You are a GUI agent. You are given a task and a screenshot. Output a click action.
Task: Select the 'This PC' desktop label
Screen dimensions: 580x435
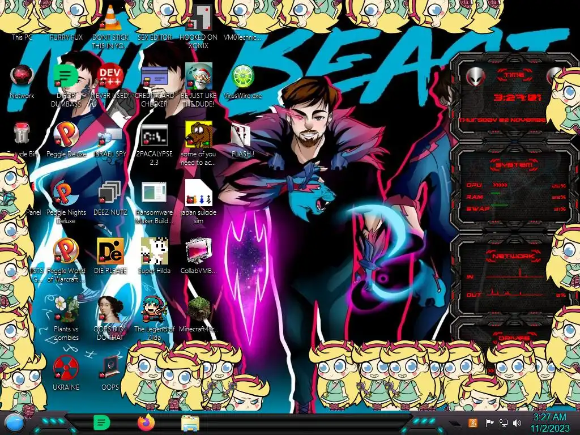coord(22,37)
